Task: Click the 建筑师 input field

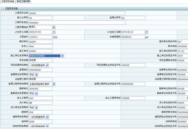Action: tap(41, 112)
